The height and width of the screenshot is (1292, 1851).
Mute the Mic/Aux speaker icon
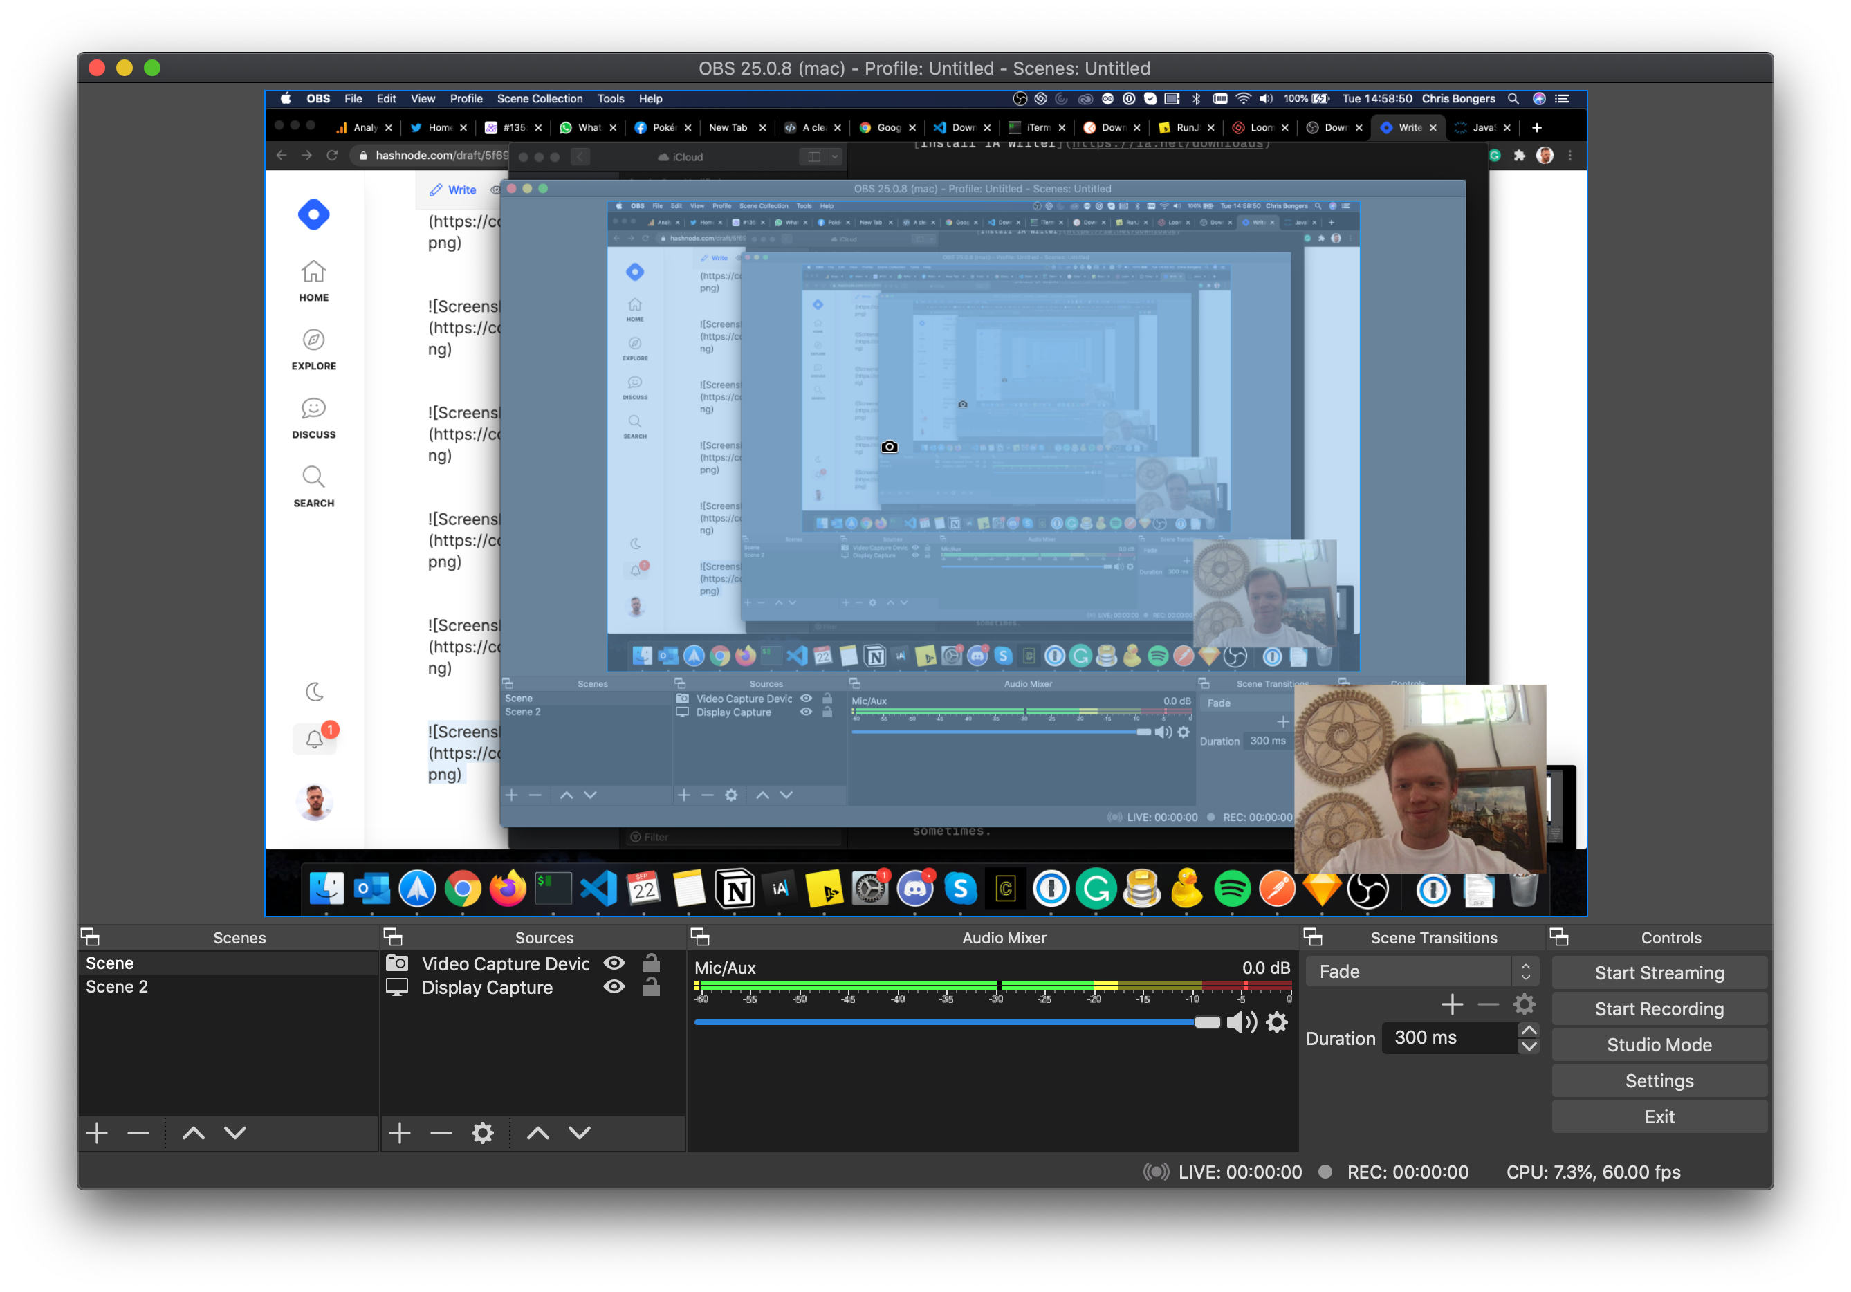point(1242,1022)
